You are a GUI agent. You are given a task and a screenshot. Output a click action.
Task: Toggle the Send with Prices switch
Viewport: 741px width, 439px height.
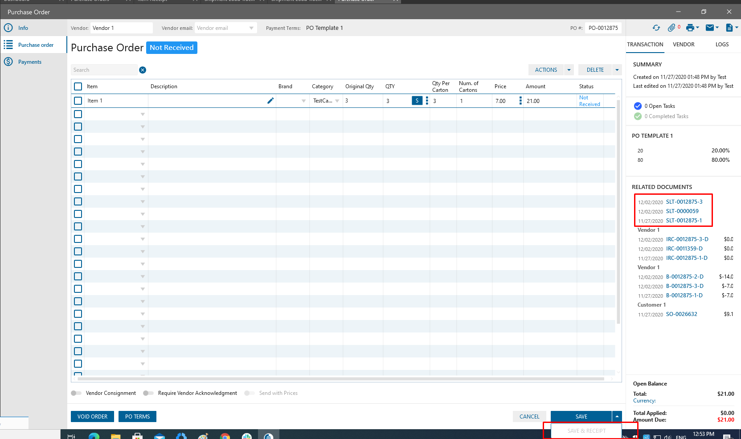(x=250, y=393)
